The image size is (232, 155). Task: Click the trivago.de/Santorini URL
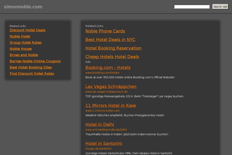98,149
